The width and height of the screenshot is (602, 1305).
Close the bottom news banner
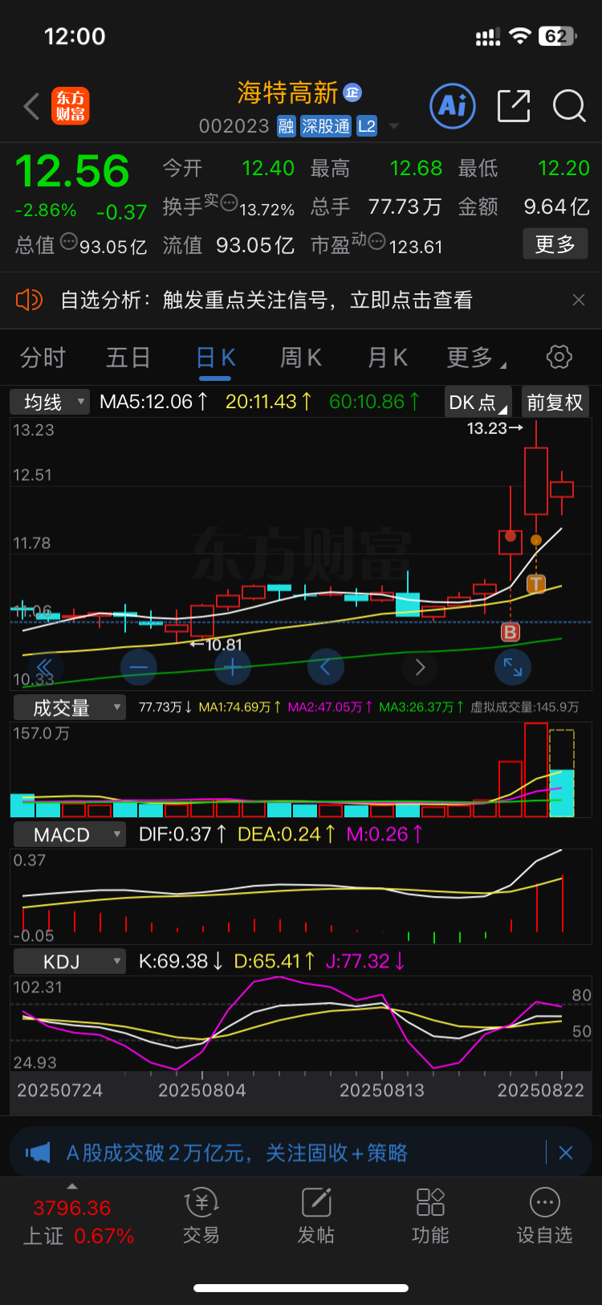(566, 1153)
